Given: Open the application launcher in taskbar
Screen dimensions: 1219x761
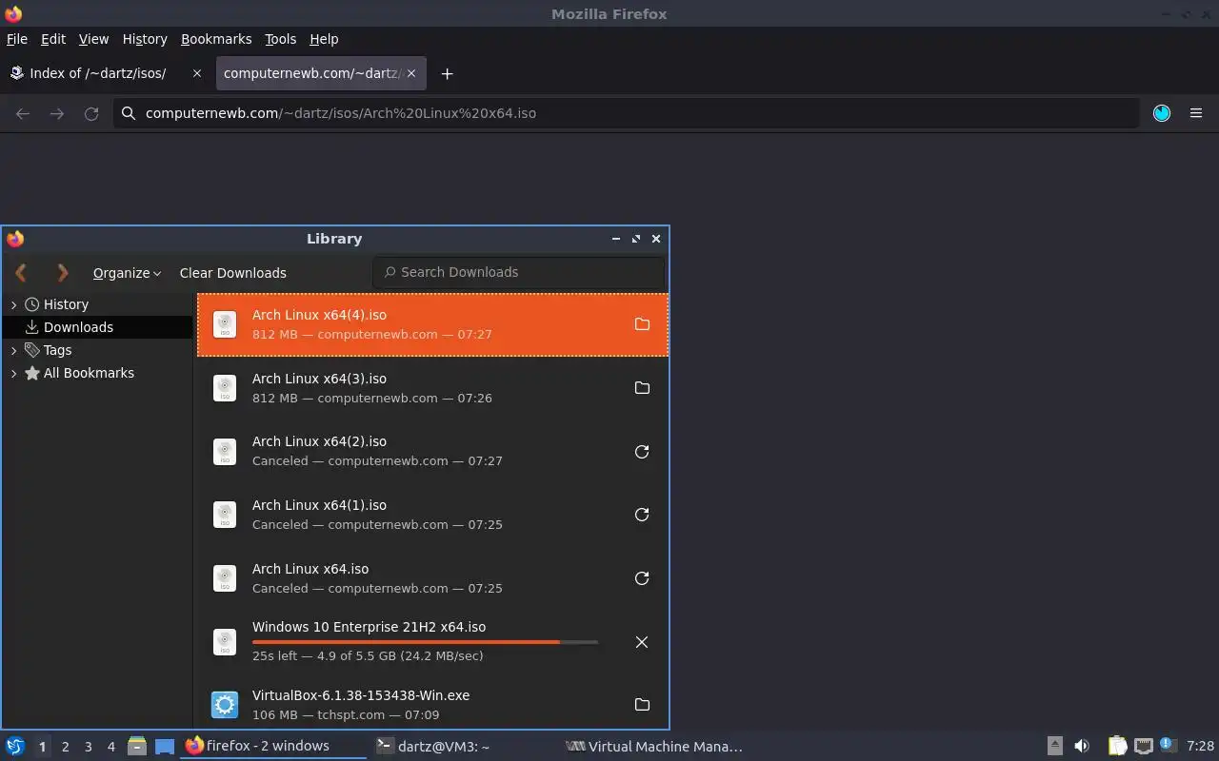Looking at the screenshot, I should point(15,746).
